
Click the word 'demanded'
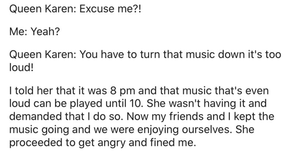[x=36, y=116]
